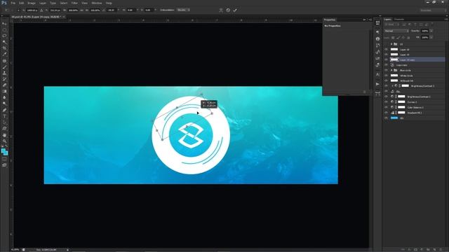Select the Zoom tool
This screenshot has width=449, height=252.
4,141
